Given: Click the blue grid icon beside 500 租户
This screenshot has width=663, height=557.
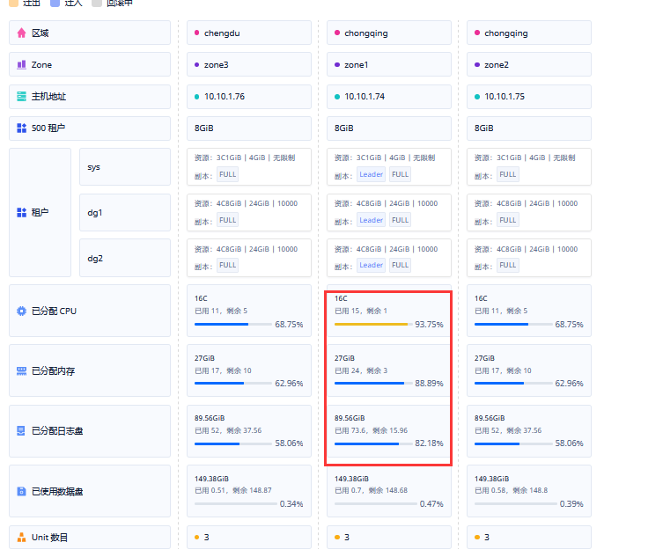Looking at the screenshot, I should [21, 128].
